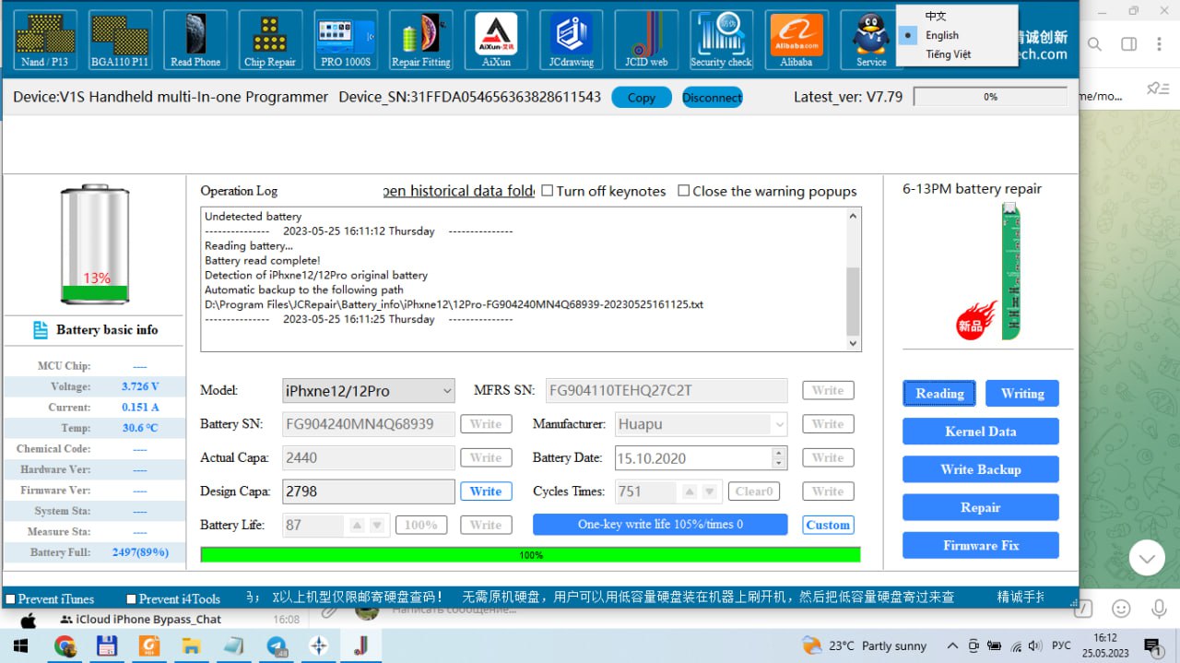This screenshot has height=663, width=1180.
Task: Select the Repair Fitting tool
Action: (421, 40)
